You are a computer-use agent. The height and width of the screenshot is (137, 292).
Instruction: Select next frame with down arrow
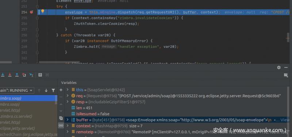pyautogui.click(x=46, y=90)
